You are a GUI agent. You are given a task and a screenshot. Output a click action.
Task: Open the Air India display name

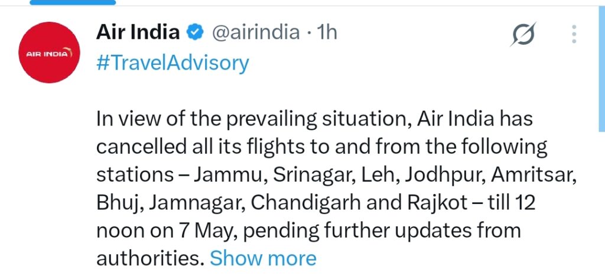[x=138, y=32]
